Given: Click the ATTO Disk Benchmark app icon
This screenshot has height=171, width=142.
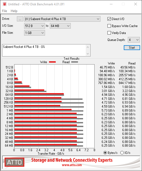Looking at the screenshot, I should 5,4.
